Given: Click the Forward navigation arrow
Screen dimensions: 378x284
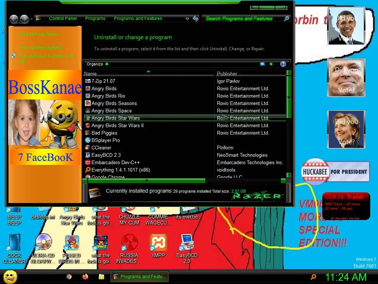Looking at the screenshot, I should (x=24, y=19).
